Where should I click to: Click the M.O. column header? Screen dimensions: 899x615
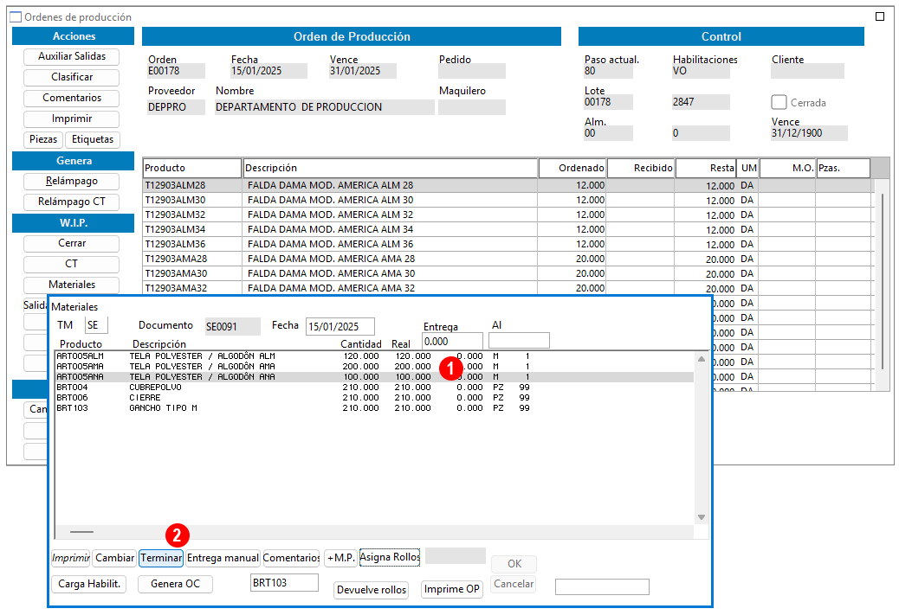pos(787,169)
